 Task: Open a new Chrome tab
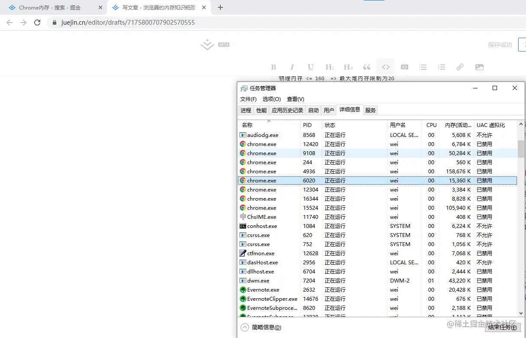[x=220, y=7]
